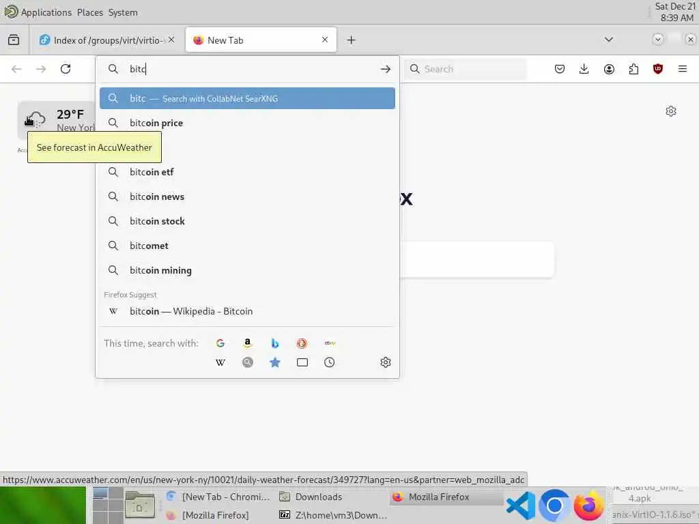699x524 pixels.
Task: Choose the 'bitcoin mining' suggestion
Action: point(247,270)
